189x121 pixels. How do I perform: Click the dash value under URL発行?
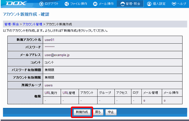point(45,100)
